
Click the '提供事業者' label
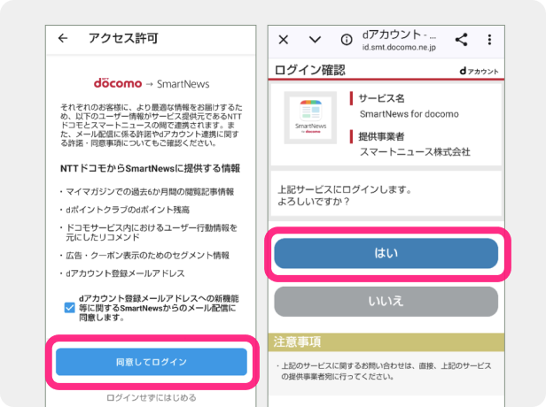click(x=381, y=136)
